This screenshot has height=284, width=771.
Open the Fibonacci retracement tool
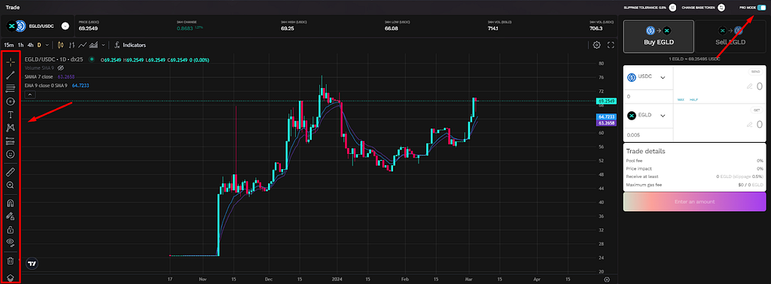tap(11, 89)
